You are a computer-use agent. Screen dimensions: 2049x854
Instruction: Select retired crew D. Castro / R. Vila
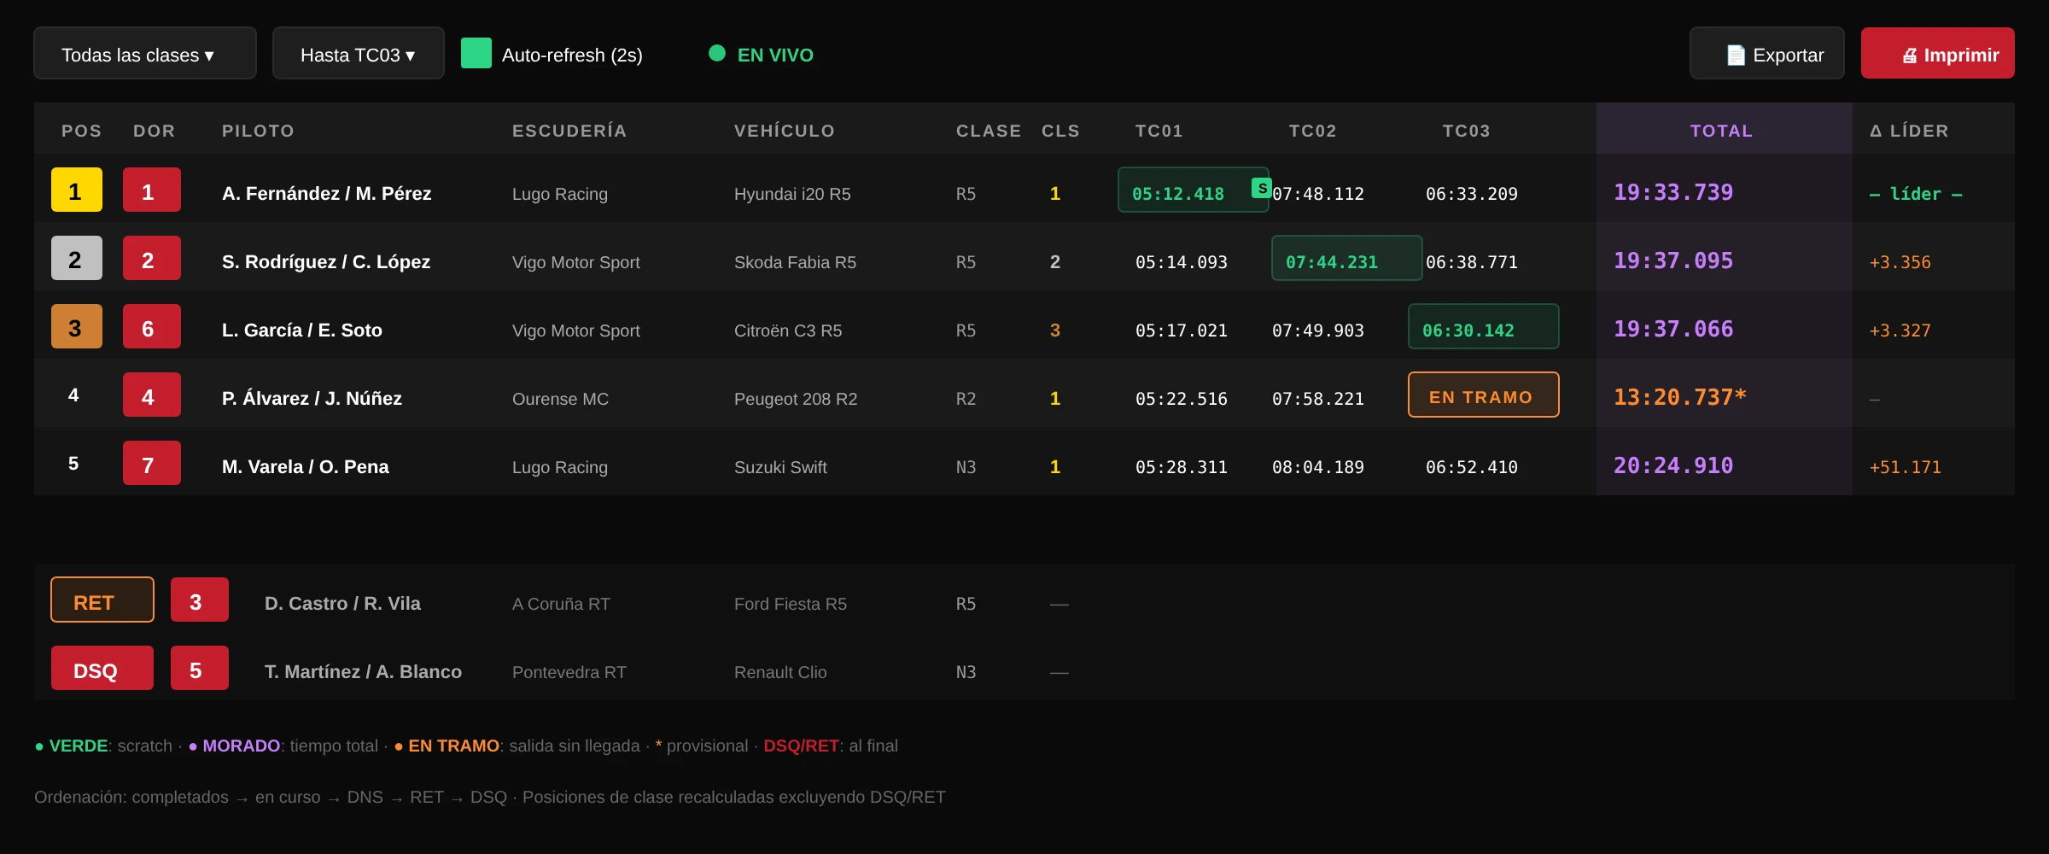pyautogui.click(x=342, y=604)
